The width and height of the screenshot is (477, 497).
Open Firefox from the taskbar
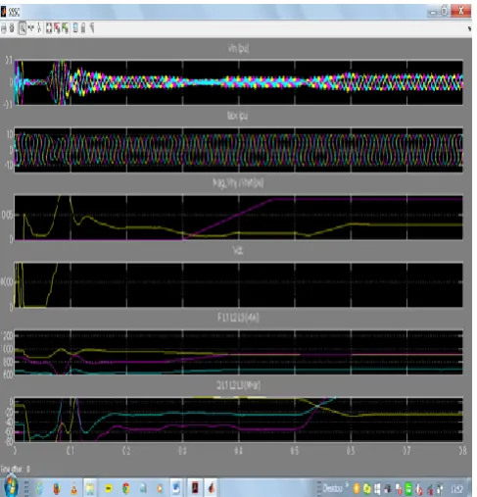coord(57,488)
